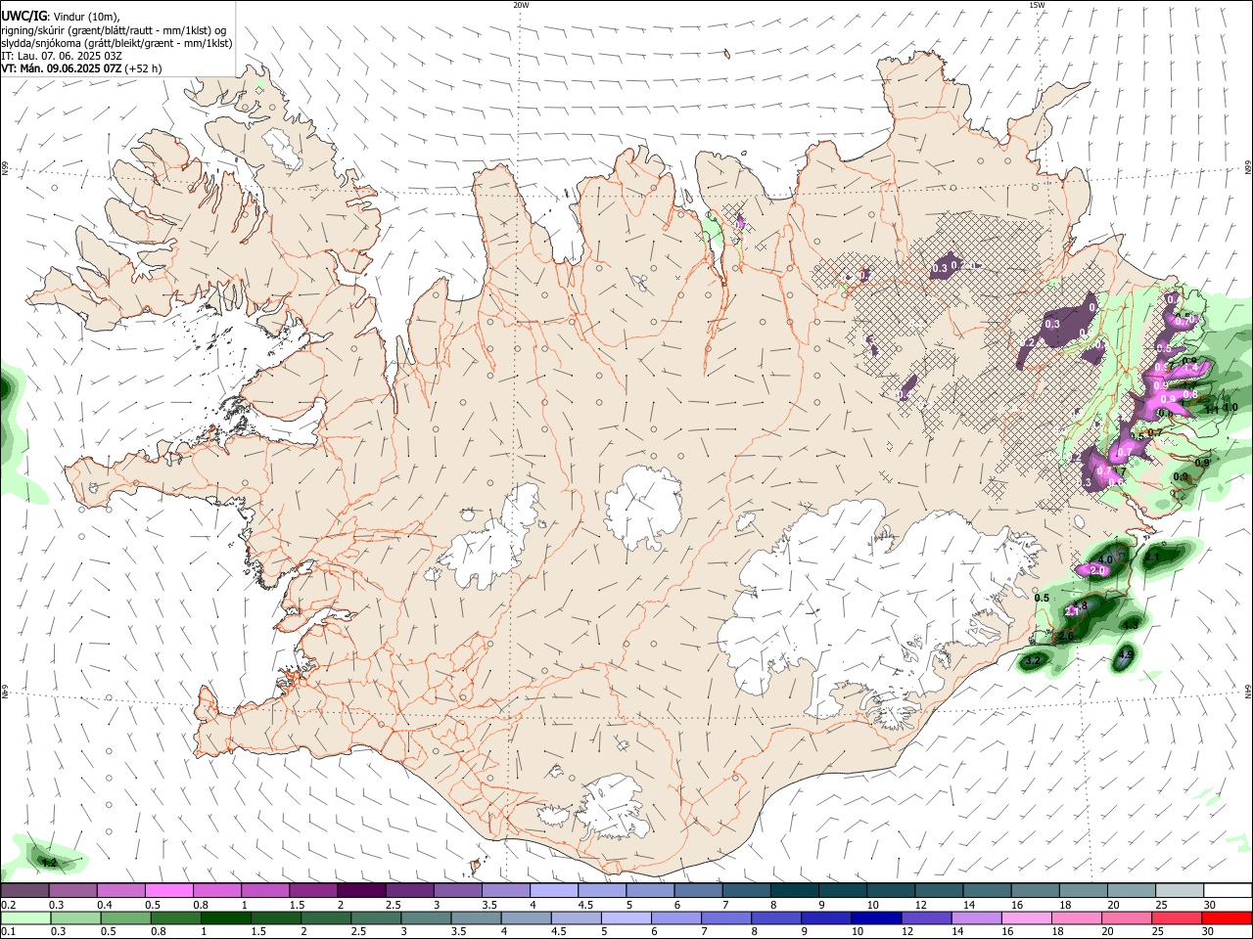Screen dimensions: 1253x939
Task: Click the 'slydda/snjókoma (grátt/bleikt/grænt' description line
Action: (116, 43)
